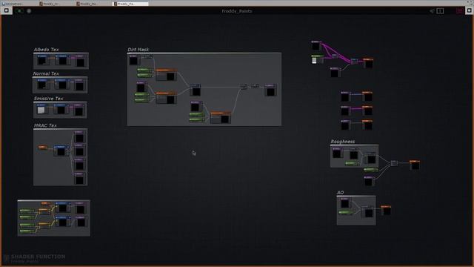Select the MRAC Tex comment title
The height and width of the screenshot is (267, 474).
(x=45, y=125)
